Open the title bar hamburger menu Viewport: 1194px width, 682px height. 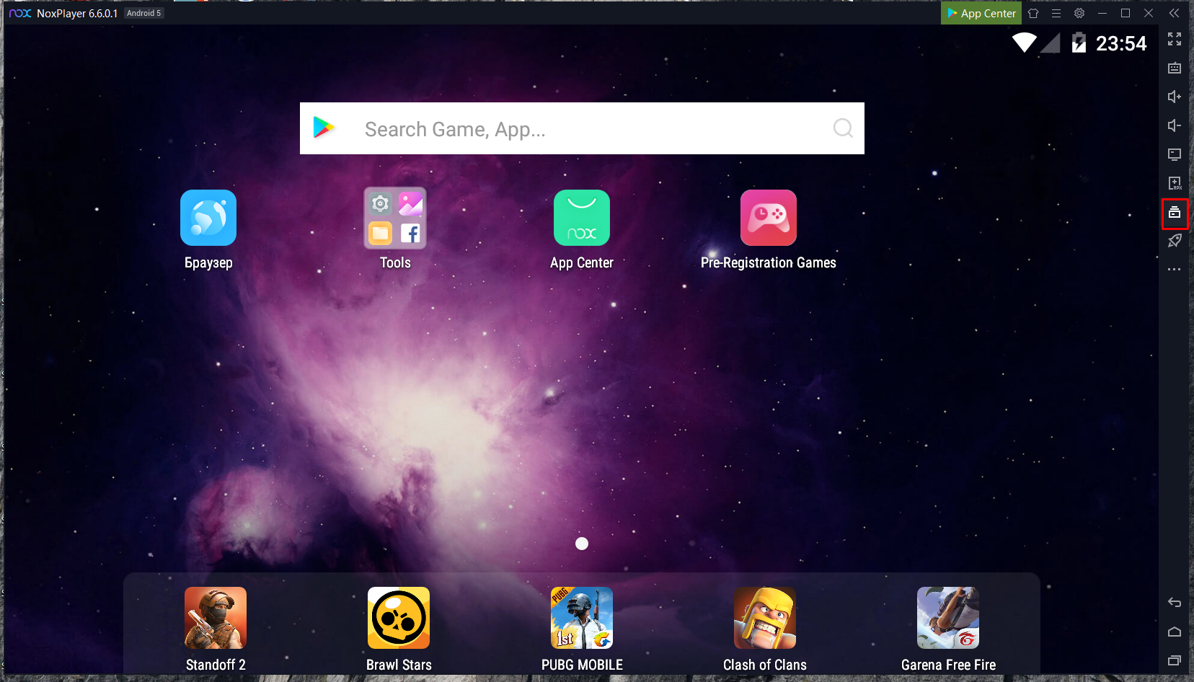point(1056,13)
